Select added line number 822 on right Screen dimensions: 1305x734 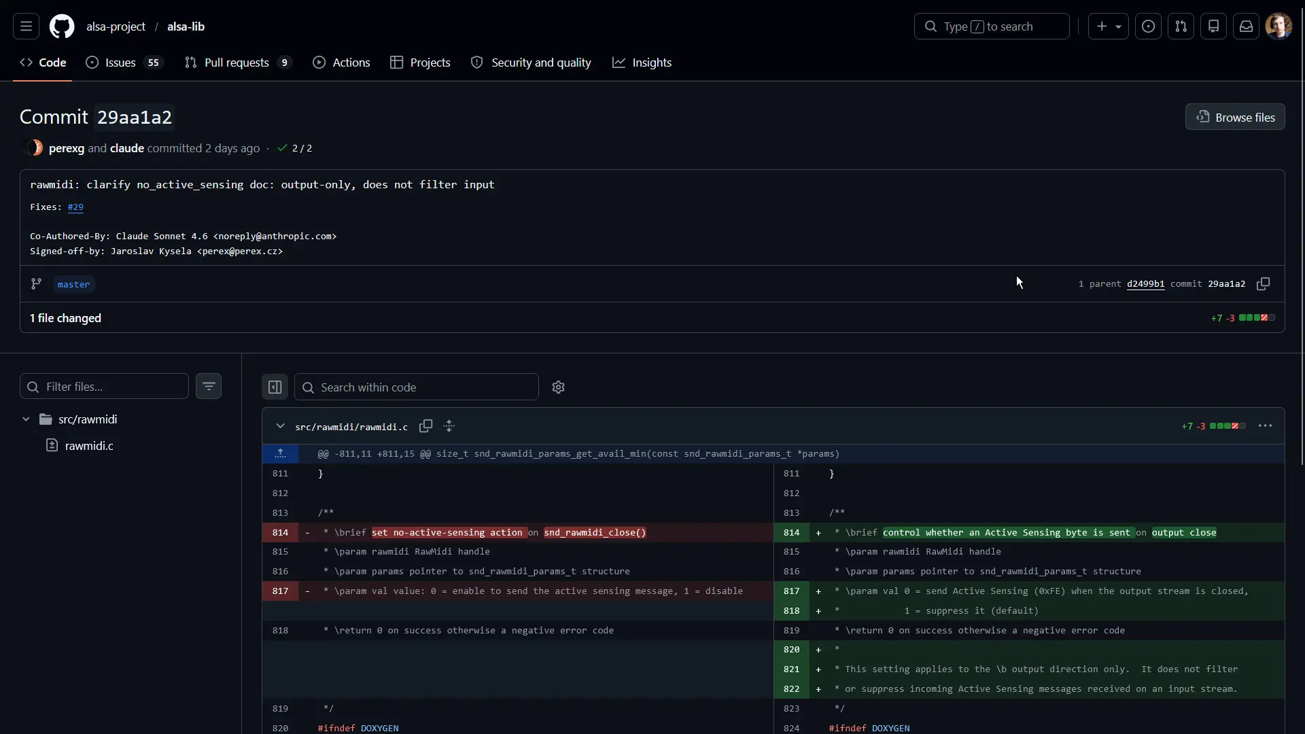791,689
